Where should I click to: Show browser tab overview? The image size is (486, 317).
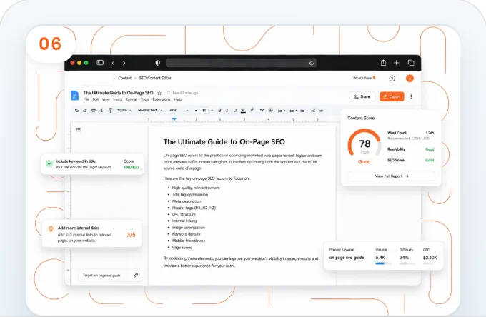(x=411, y=63)
